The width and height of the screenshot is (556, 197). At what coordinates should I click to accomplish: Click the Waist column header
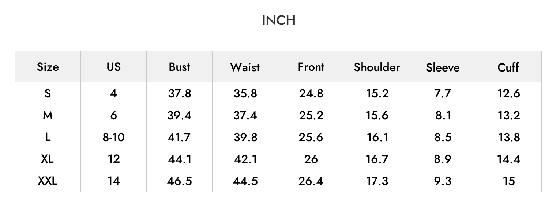click(x=245, y=67)
